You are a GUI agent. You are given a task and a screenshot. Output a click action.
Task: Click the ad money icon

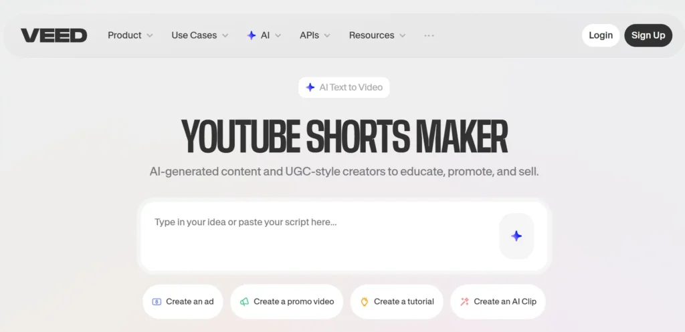point(157,301)
